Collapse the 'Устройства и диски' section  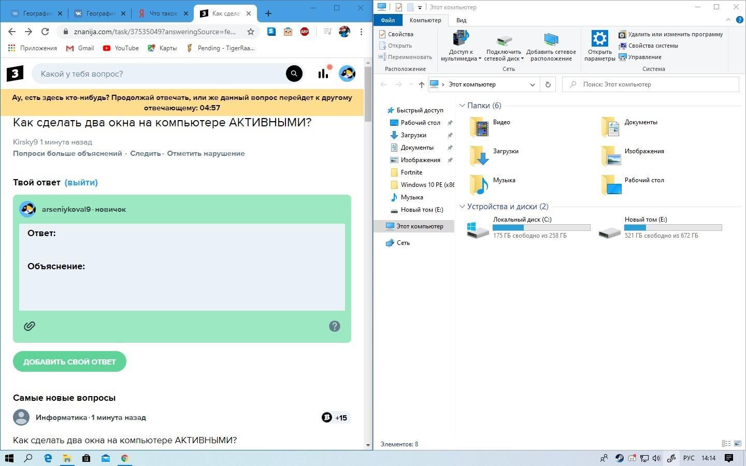click(462, 207)
